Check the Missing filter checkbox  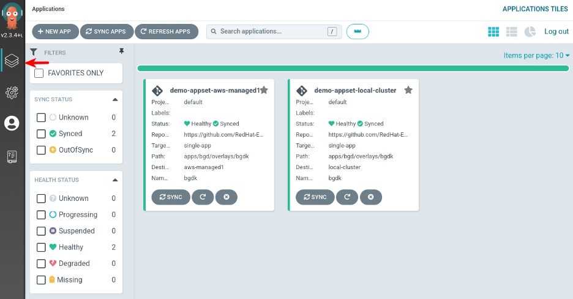point(41,279)
